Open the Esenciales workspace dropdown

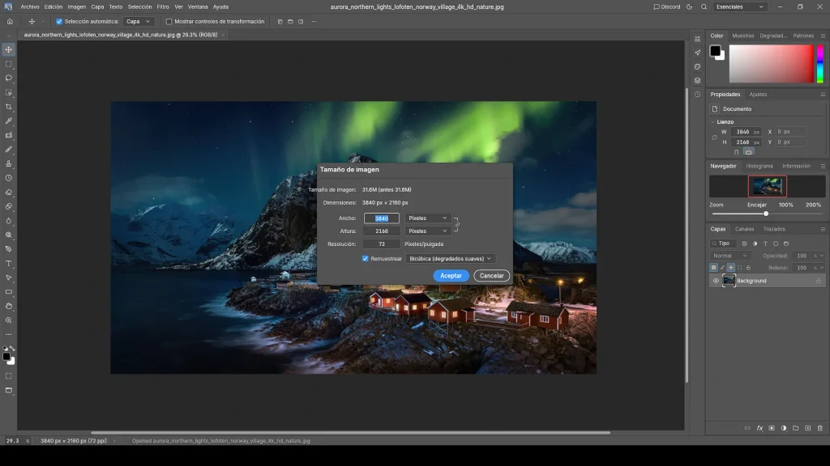[x=739, y=6]
